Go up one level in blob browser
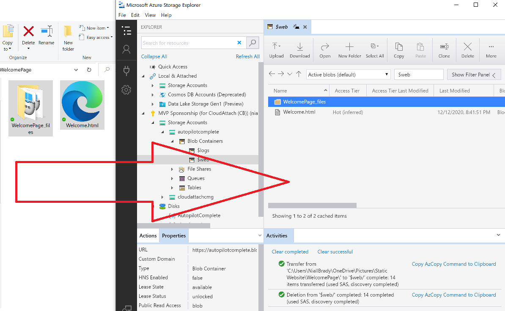 click(299, 74)
